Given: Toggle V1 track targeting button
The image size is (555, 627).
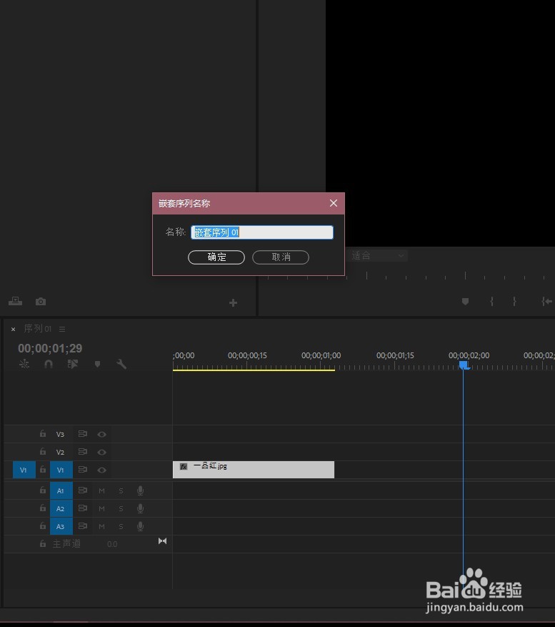Looking at the screenshot, I should [x=61, y=470].
